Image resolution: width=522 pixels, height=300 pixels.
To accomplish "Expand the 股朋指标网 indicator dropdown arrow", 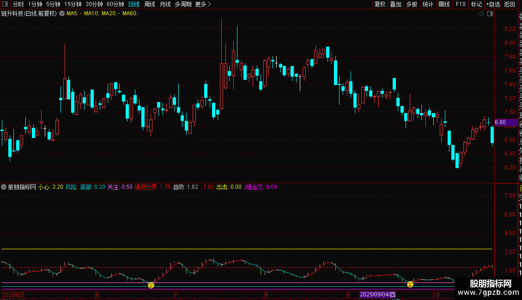I will pos(4,187).
